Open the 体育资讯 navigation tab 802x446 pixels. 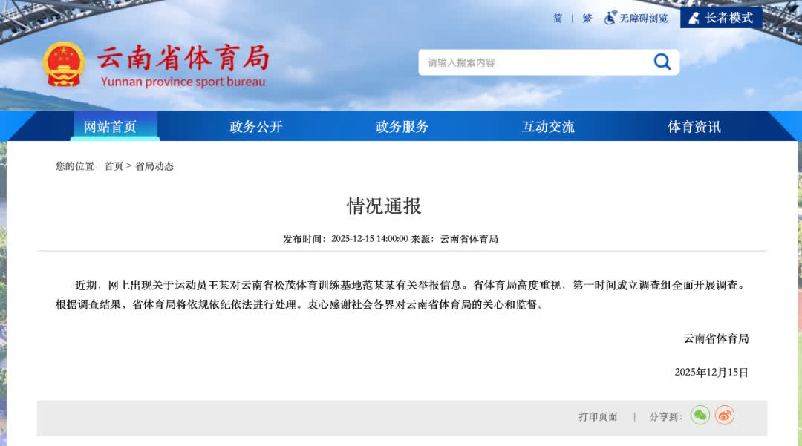click(694, 127)
